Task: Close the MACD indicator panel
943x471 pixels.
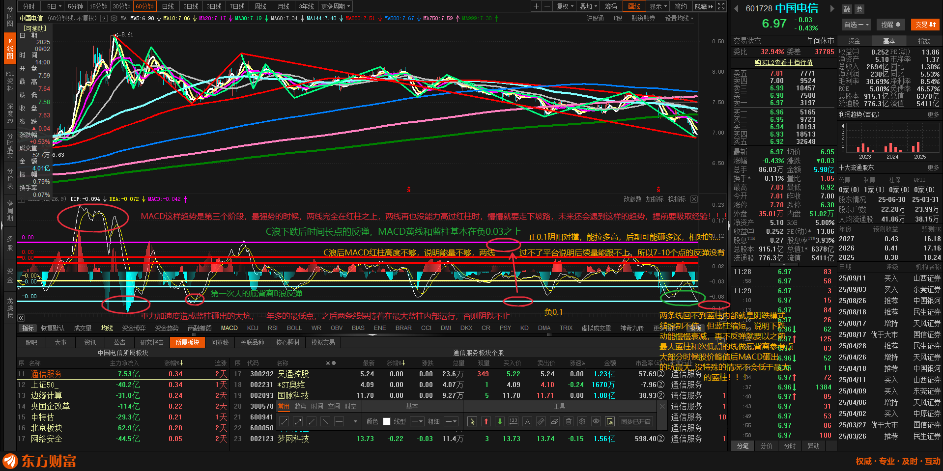Action: click(x=694, y=199)
